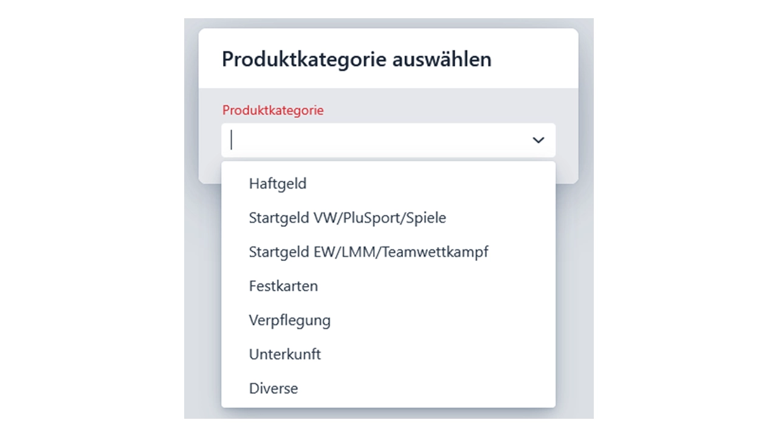Select the last list entry, Diverse
Viewport: 778px width, 437px height.
pos(388,388)
